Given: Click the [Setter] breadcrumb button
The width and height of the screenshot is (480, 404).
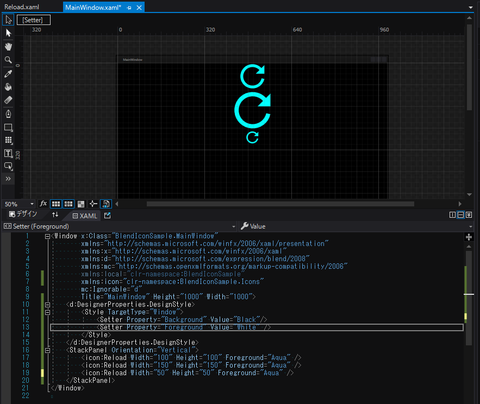Looking at the screenshot, I should (33, 20).
